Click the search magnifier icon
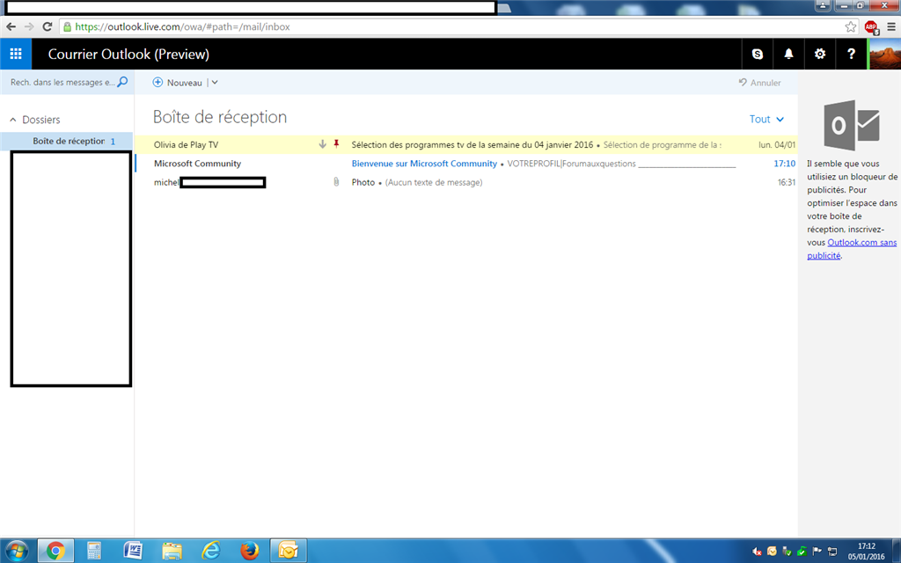The height and width of the screenshot is (563, 901). [122, 82]
